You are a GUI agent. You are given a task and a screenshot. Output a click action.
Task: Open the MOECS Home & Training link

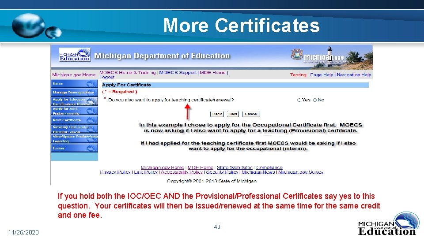pos(128,73)
